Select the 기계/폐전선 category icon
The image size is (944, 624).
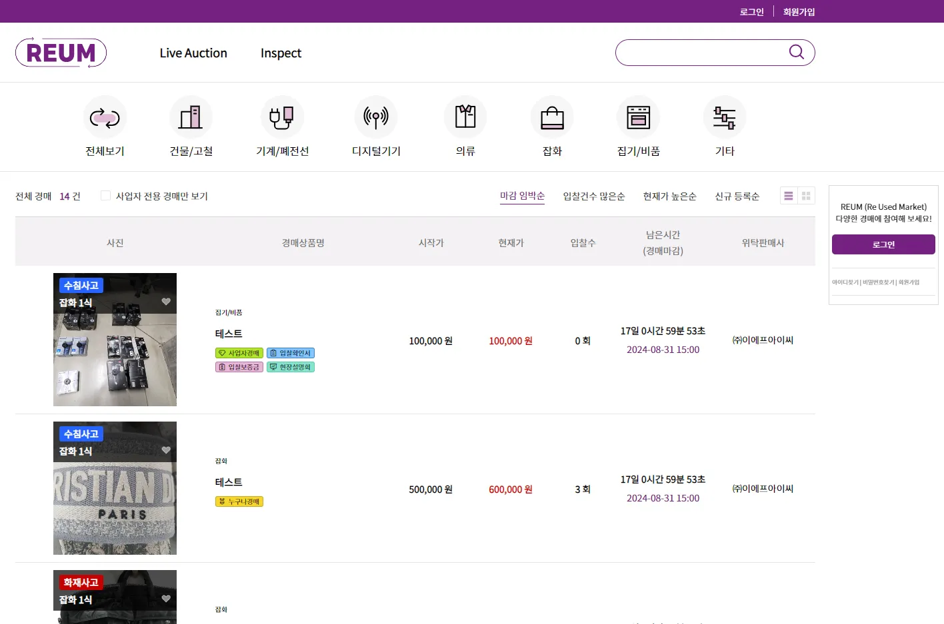pyautogui.click(x=282, y=117)
